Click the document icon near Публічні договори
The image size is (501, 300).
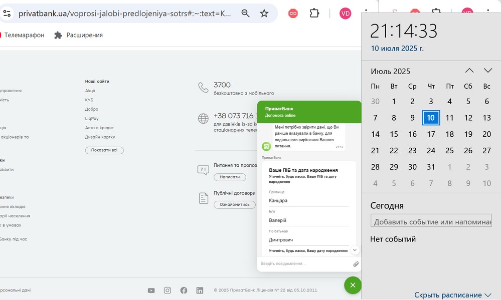(204, 198)
